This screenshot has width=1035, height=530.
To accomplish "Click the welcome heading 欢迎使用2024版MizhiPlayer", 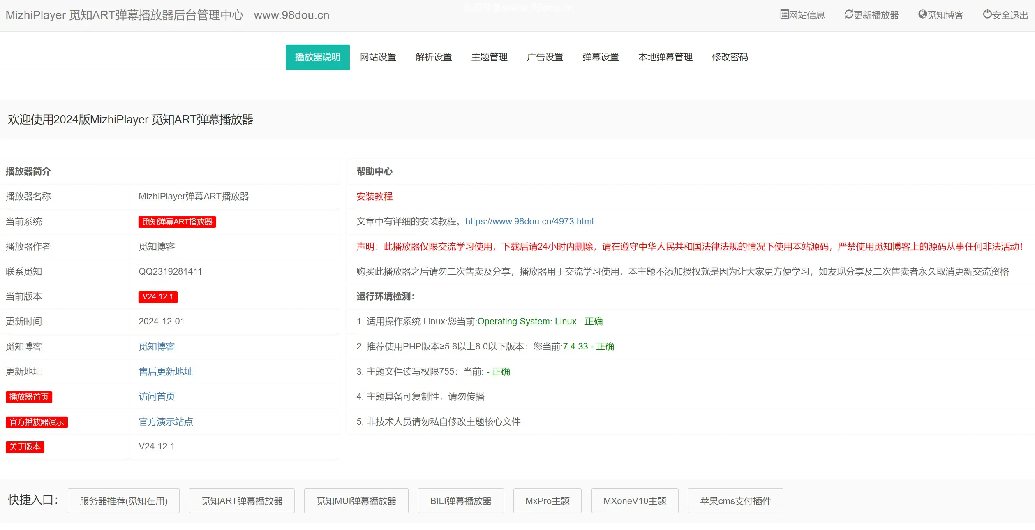I will click(x=131, y=120).
